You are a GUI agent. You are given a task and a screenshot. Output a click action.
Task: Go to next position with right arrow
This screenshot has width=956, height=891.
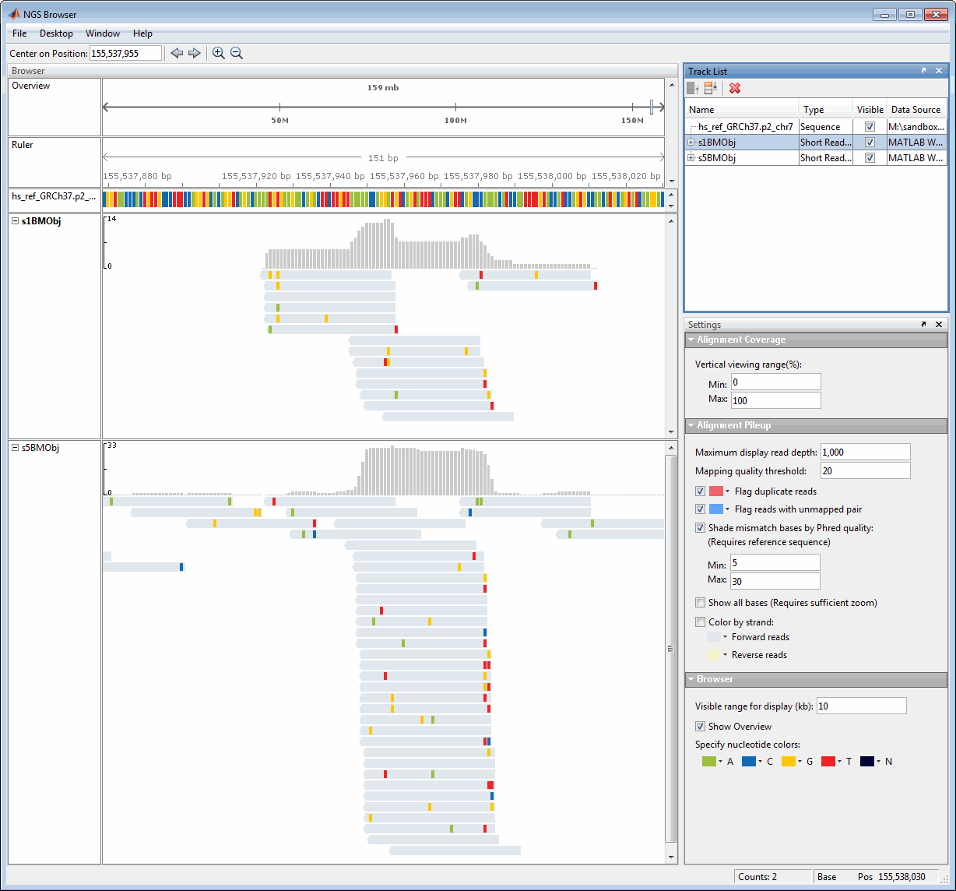pos(195,53)
